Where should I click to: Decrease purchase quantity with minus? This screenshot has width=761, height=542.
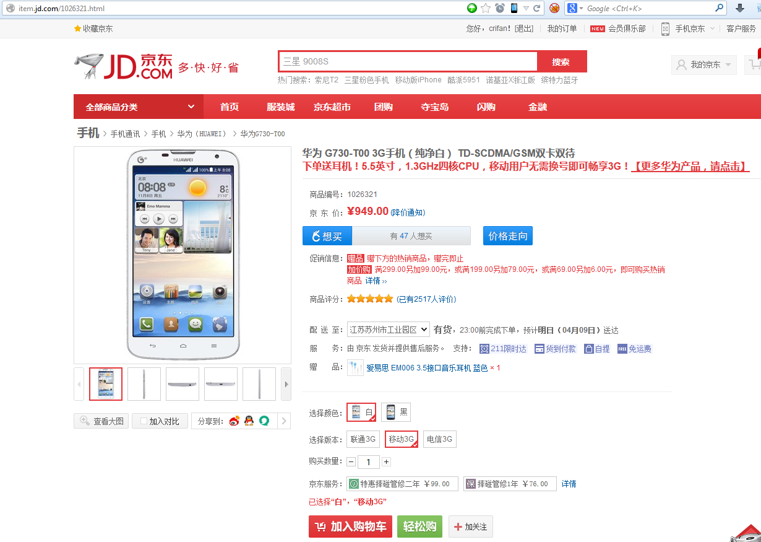[x=351, y=461]
